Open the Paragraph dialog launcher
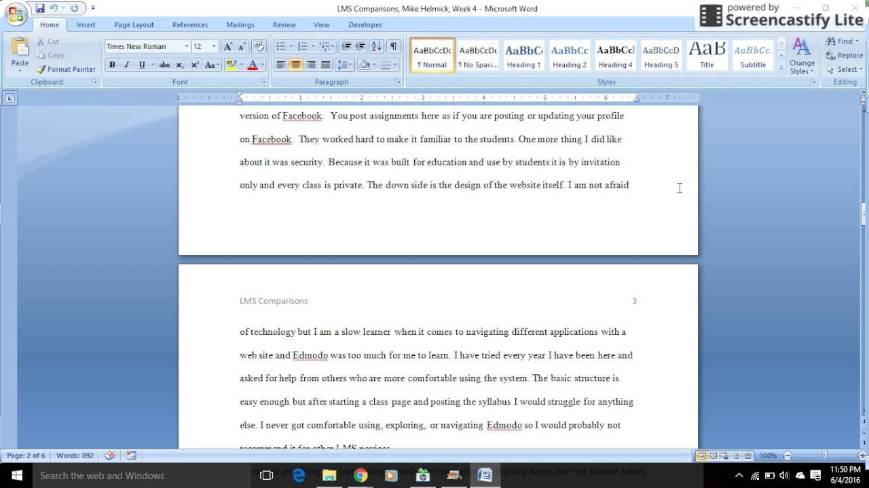869x488 pixels. 399,81
